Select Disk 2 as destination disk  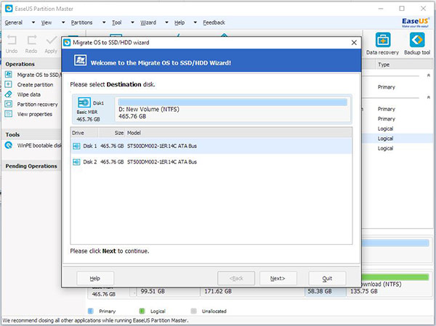[x=211, y=162]
